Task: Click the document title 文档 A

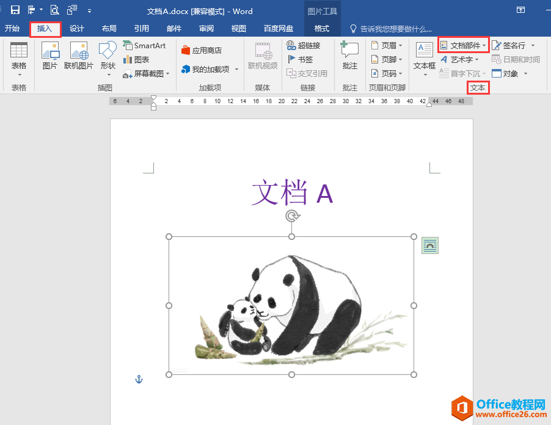Action: (293, 192)
